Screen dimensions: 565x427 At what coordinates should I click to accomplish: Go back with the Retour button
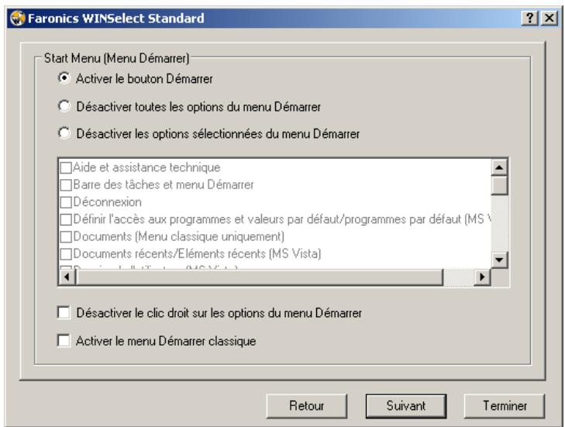(307, 406)
